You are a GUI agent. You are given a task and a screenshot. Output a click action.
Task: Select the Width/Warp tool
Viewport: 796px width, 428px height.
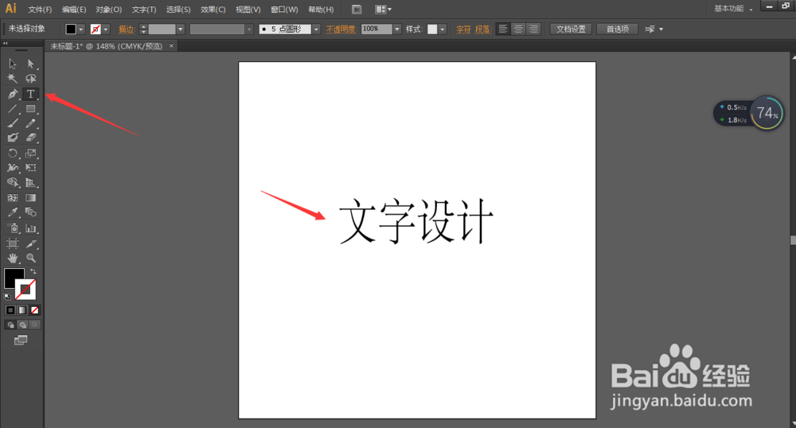13,167
